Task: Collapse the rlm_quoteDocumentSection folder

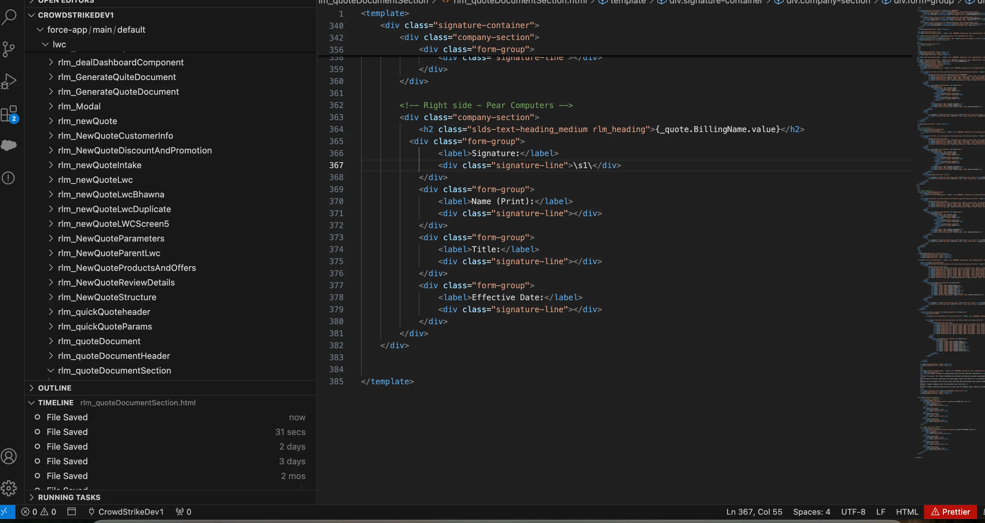Action: tap(114, 371)
